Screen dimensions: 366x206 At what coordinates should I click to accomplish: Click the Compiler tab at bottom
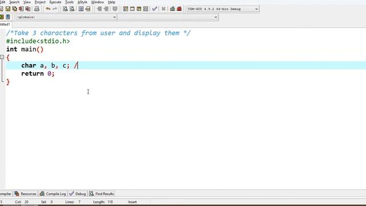[6, 193]
